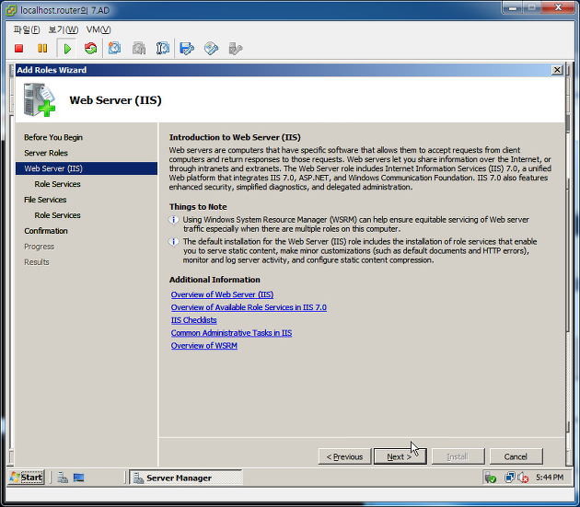Click the Connect USB device toolbar icon
Viewport: 580px width, 507px height.
pos(236,49)
